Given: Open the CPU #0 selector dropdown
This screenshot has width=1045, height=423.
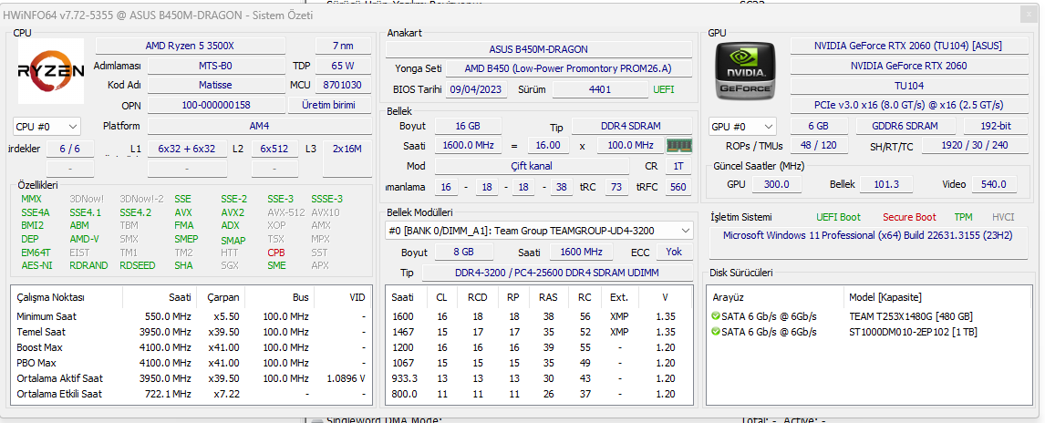Looking at the screenshot, I should click(47, 127).
